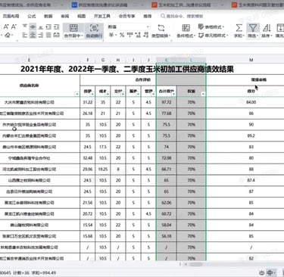Click the fill color bucket icon

coord(8,35)
